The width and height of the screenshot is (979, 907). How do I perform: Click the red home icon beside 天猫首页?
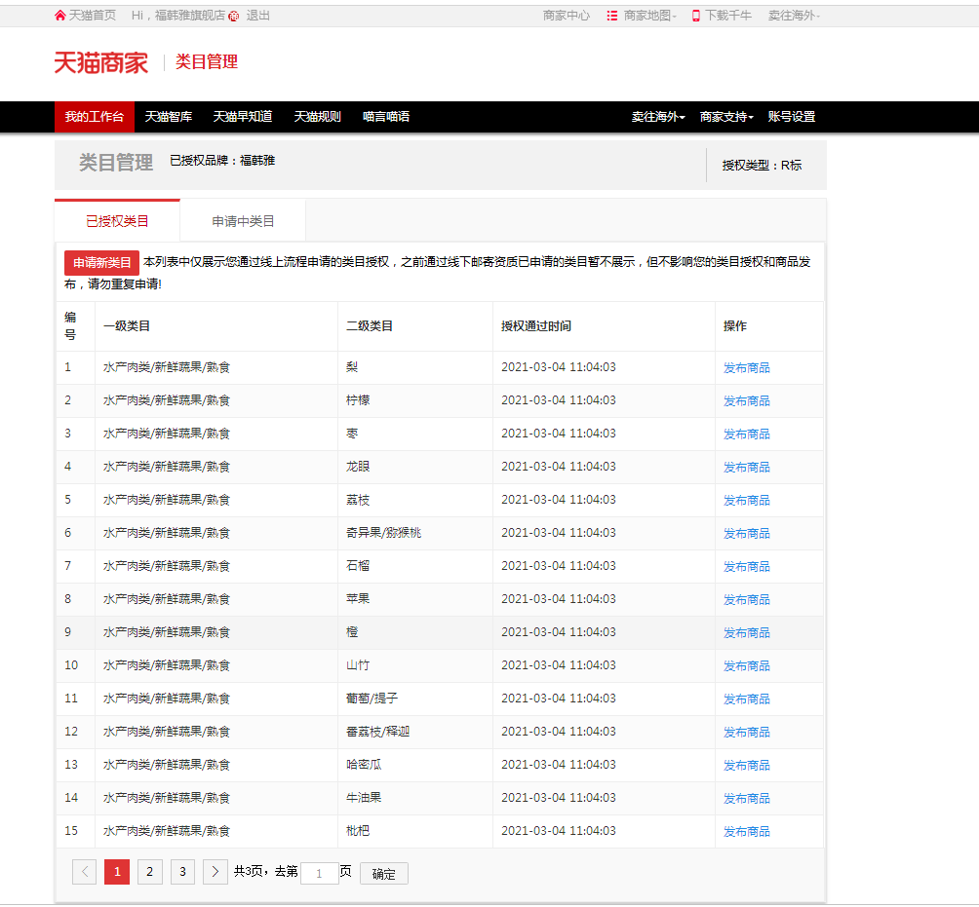[x=59, y=16]
